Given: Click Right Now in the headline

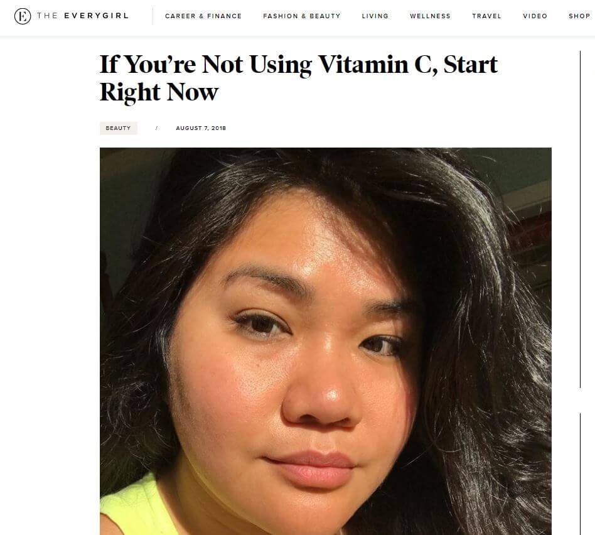Looking at the screenshot, I should tap(159, 92).
